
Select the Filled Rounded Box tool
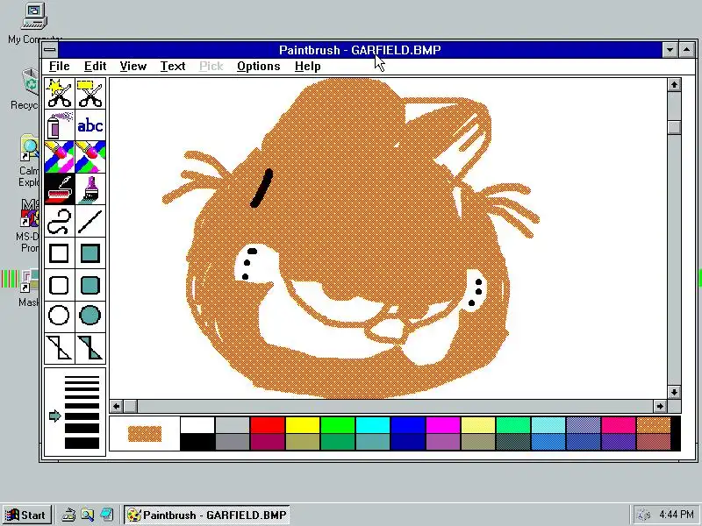pos(90,285)
